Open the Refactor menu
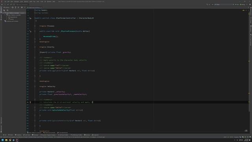 (x=26, y=2)
